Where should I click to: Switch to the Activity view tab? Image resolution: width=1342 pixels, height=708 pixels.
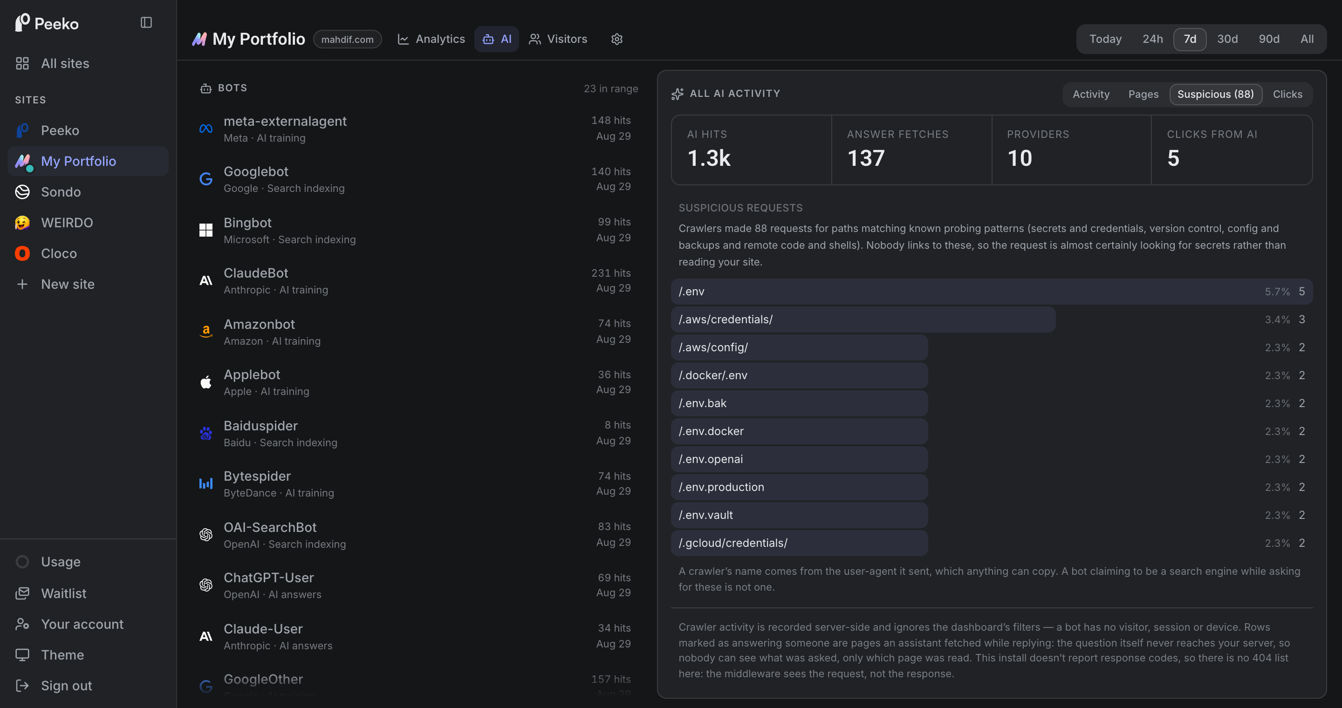(1091, 94)
